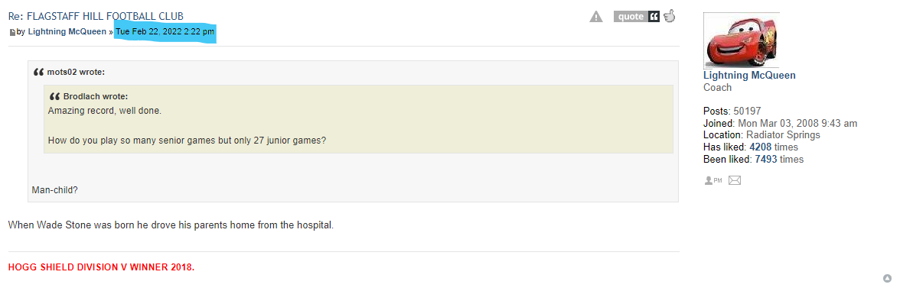
Task: Quote this post with the quote button
Action: pos(636,17)
